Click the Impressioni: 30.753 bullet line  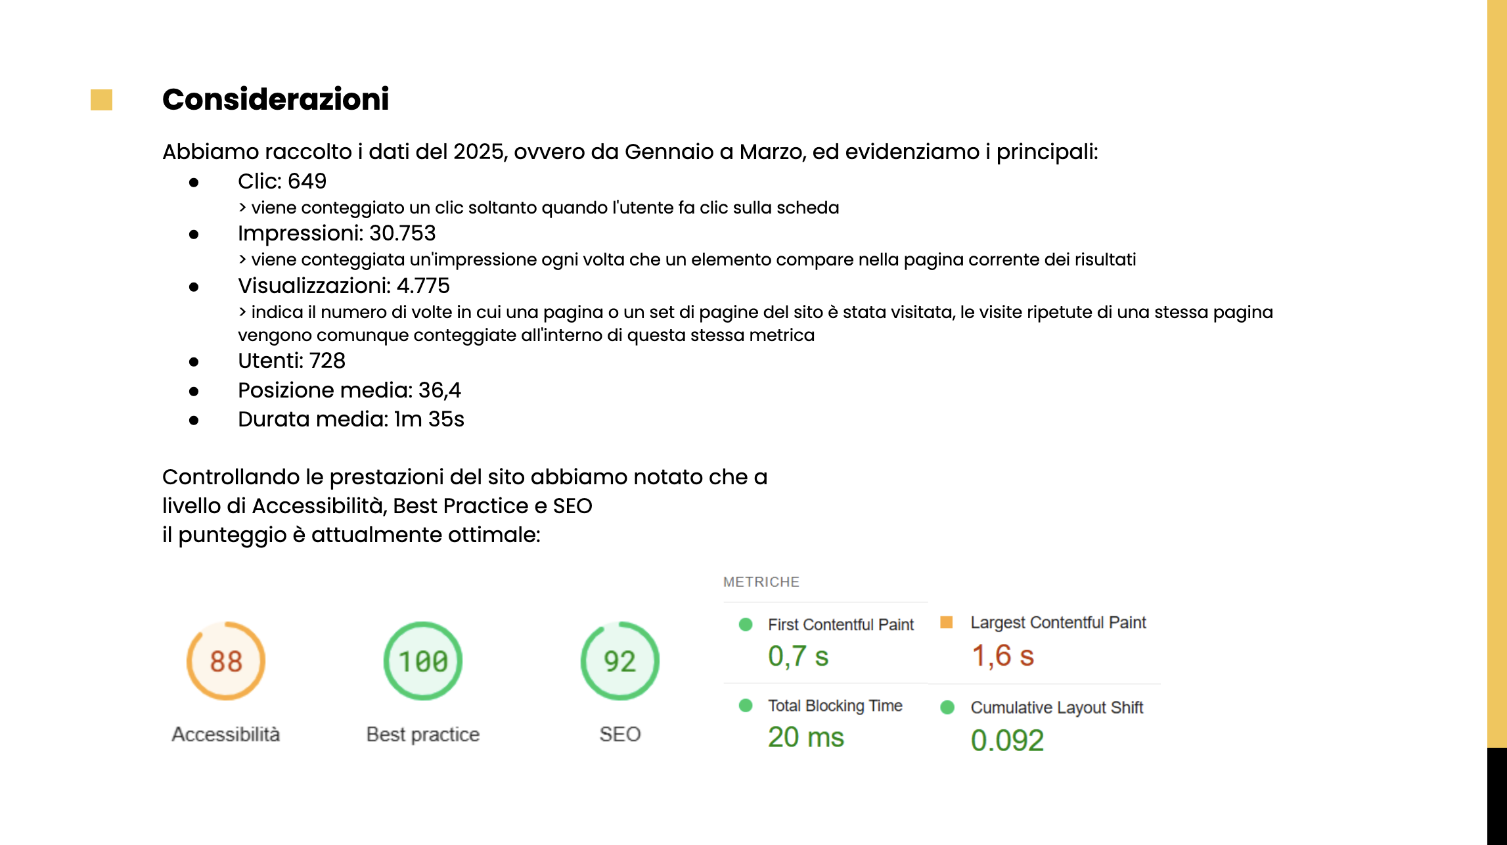(x=336, y=233)
